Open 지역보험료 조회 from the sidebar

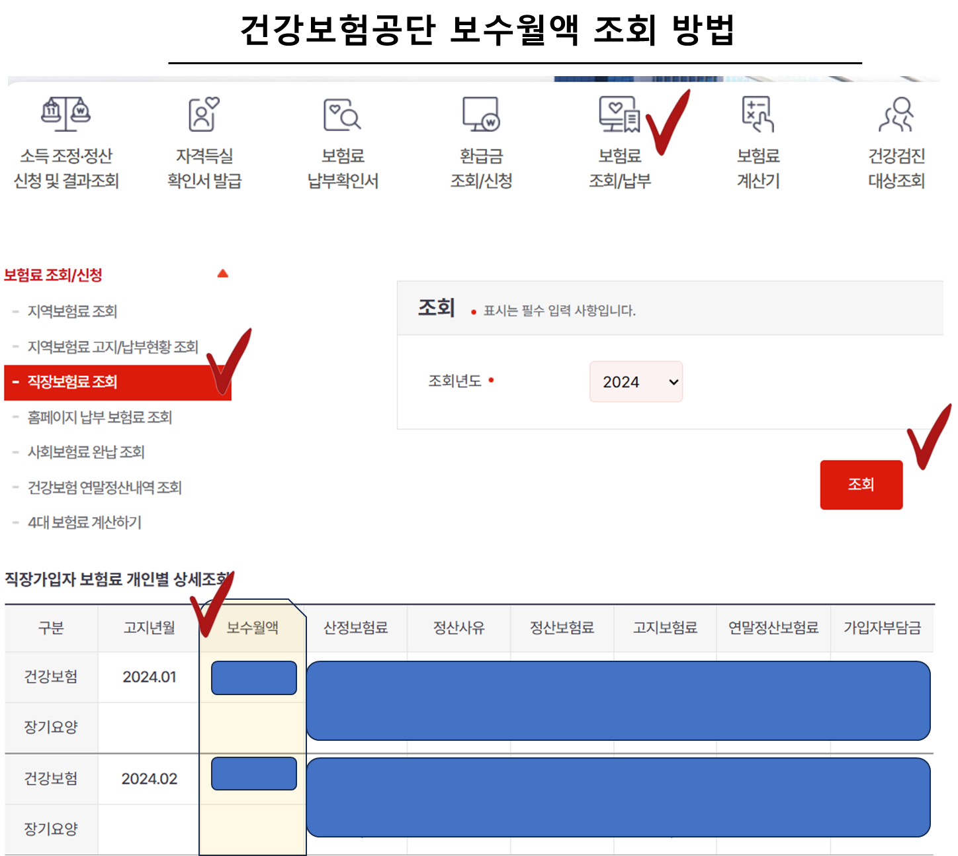(73, 311)
